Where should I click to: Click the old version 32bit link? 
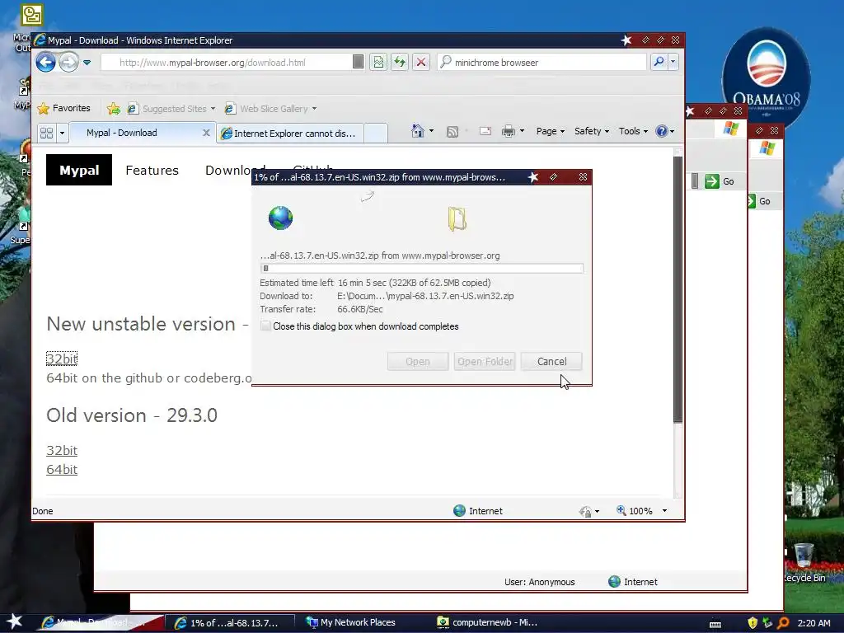click(x=62, y=451)
